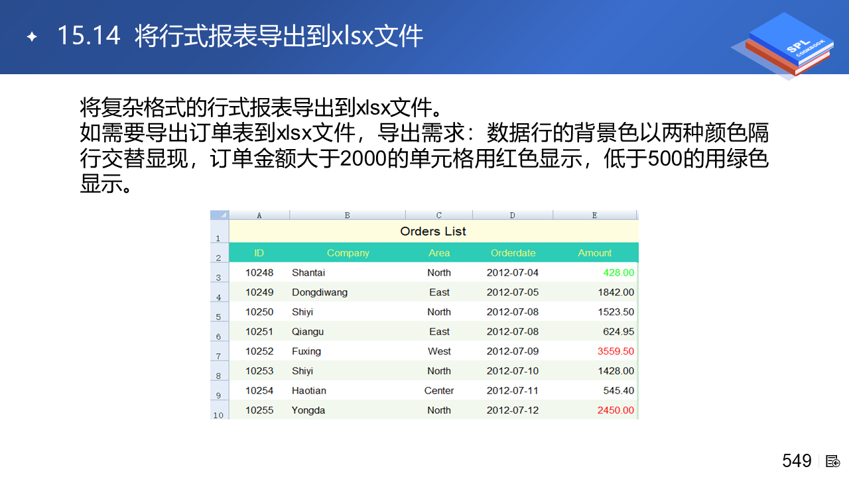Image resolution: width=849 pixels, height=477 pixels.
Task: Select column C header in the spreadsheet
Action: tap(439, 215)
